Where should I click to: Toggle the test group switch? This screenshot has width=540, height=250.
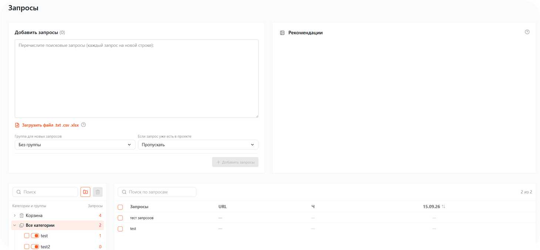[x=35, y=236]
